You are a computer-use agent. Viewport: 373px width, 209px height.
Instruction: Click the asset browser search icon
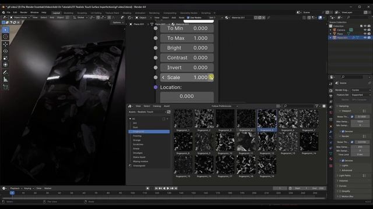coord(285,106)
